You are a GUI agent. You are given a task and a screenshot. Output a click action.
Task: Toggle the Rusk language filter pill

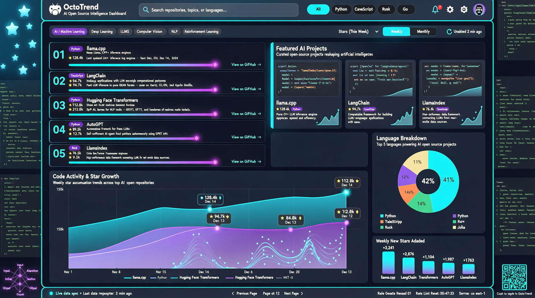[x=386, y=9]
